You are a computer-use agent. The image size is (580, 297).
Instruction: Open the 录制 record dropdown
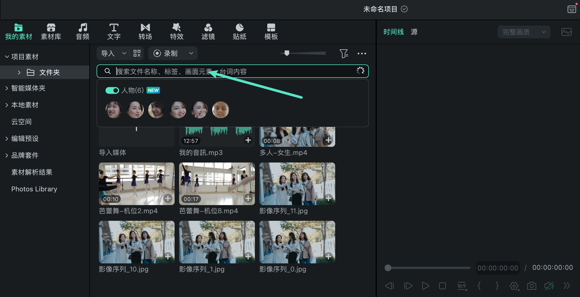[191, 53]
